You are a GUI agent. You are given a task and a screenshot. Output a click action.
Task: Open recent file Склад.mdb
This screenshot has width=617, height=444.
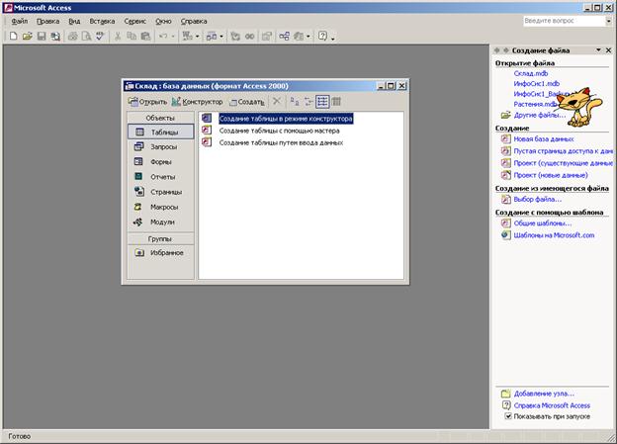click(x=530, y=73)
